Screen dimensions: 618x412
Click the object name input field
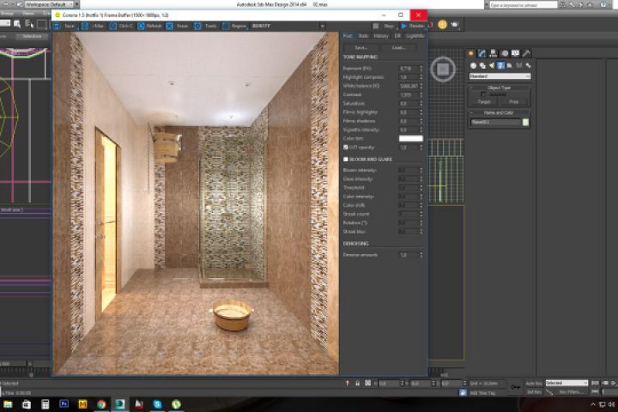click(x=495, y=122)
